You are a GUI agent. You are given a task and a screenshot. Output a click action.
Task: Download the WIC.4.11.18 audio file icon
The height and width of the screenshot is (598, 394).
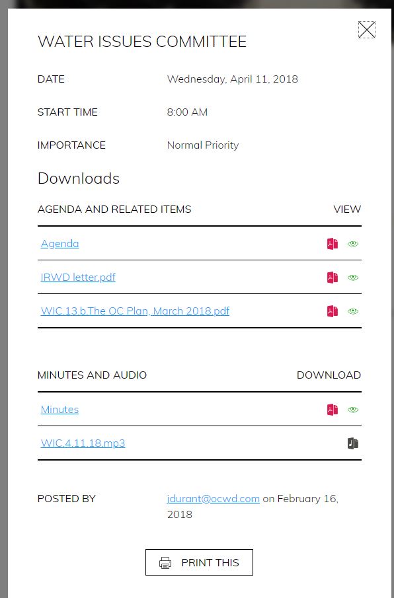point(353,443)
